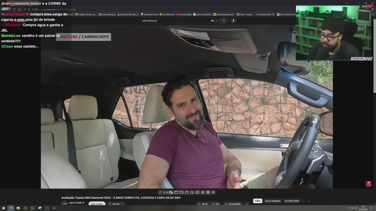Screen dimensions: 376x211
Task: Show more filter chips with right arrow
Action: tap(308, 201)
